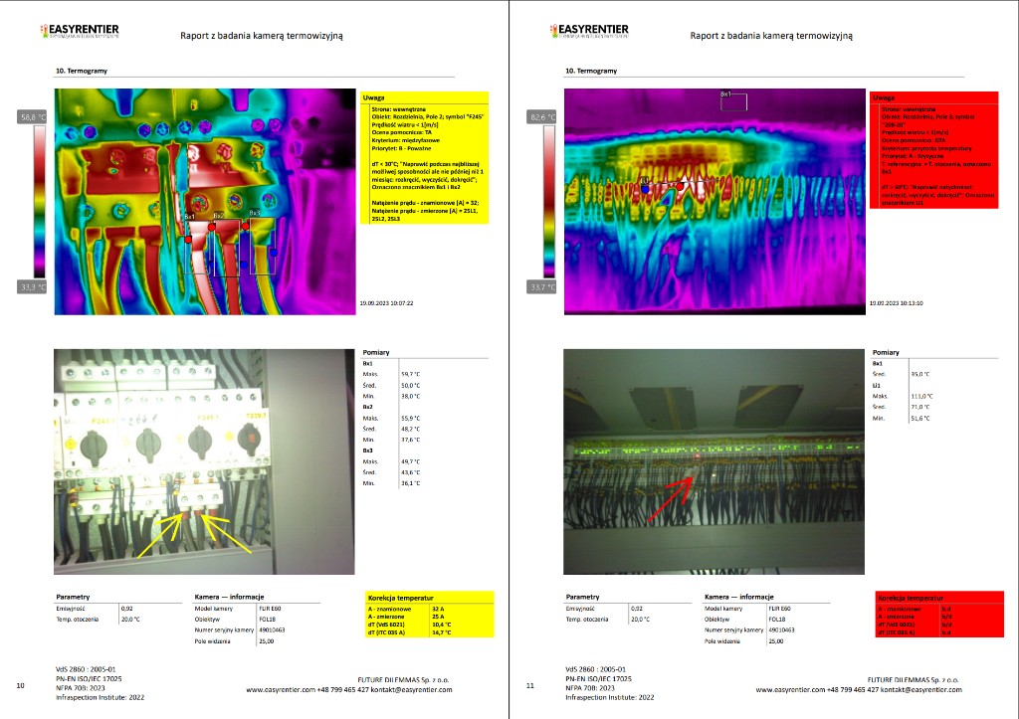
Task: Click the blue spot marker on right thermogram
Action: tap(645, 189)
